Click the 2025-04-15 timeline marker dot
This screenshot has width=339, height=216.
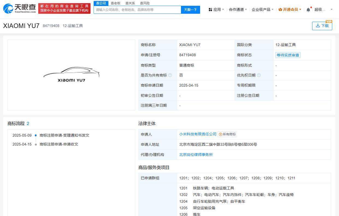[36, 144]
